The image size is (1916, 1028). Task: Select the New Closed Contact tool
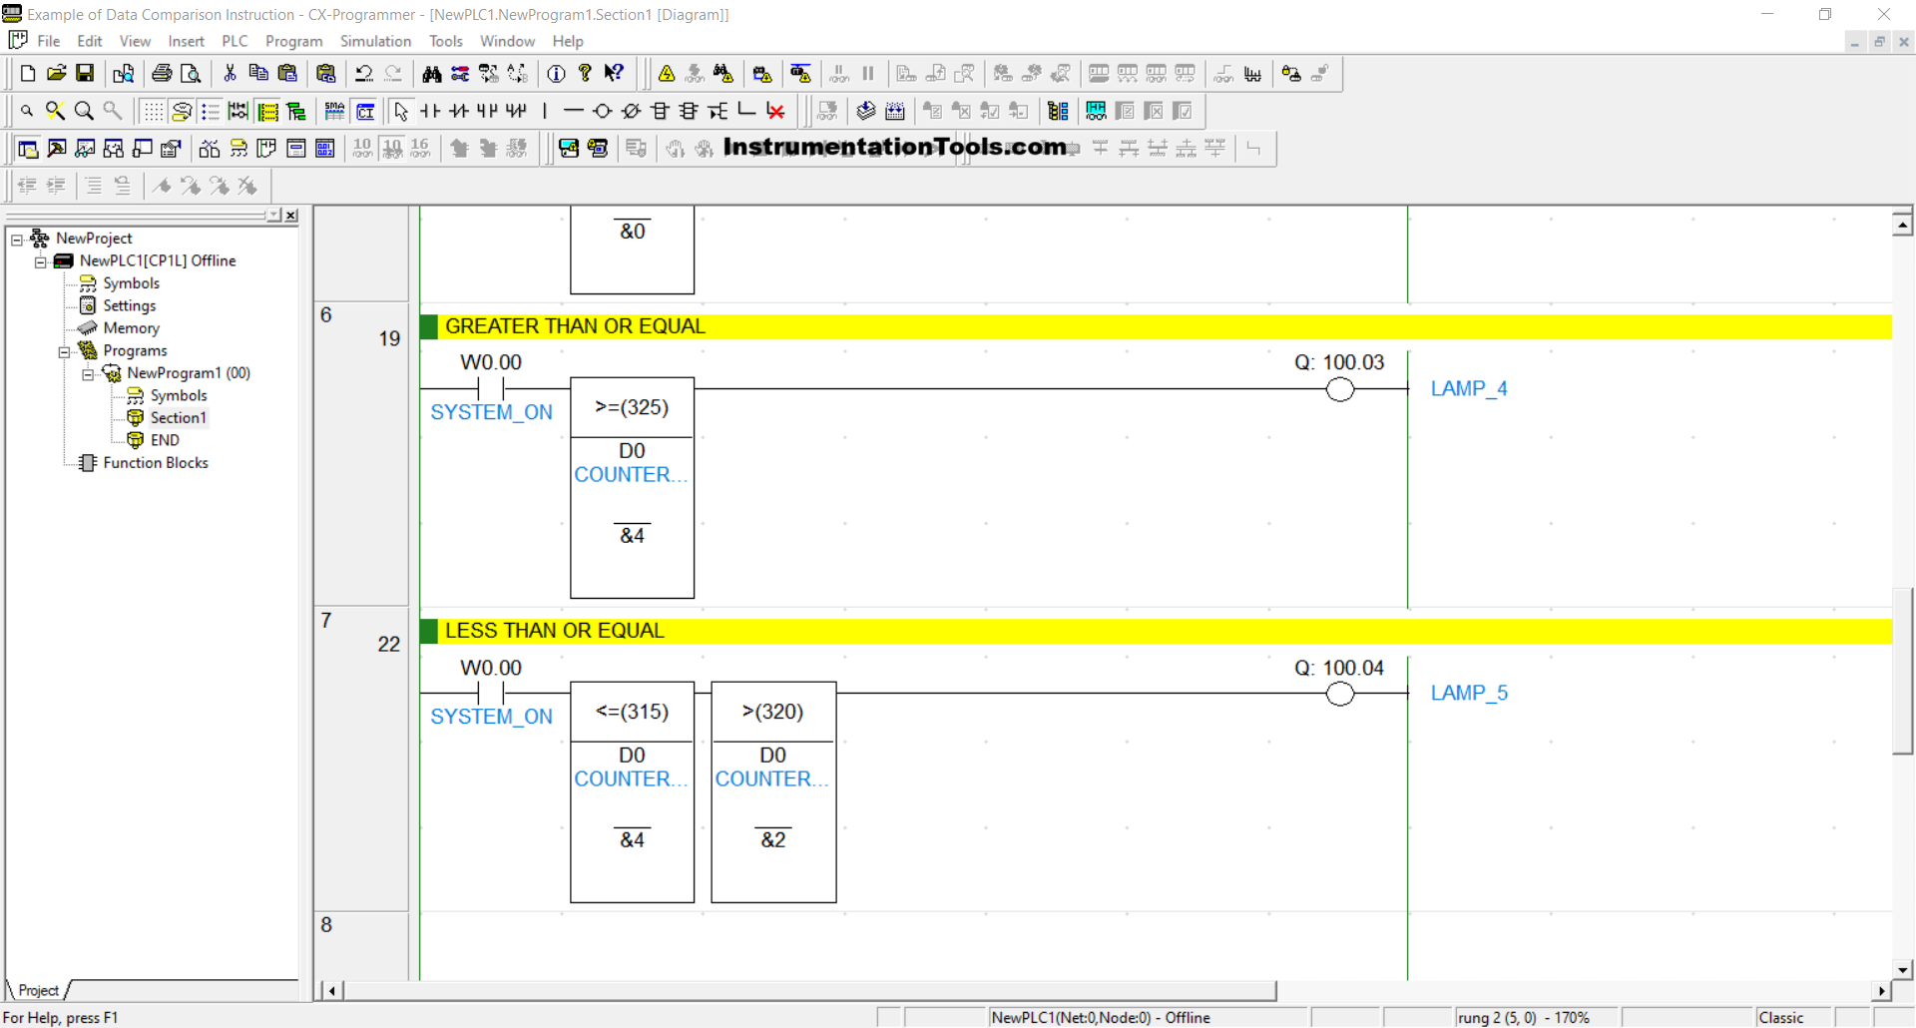pyautogui.click(x=459, y=111)
